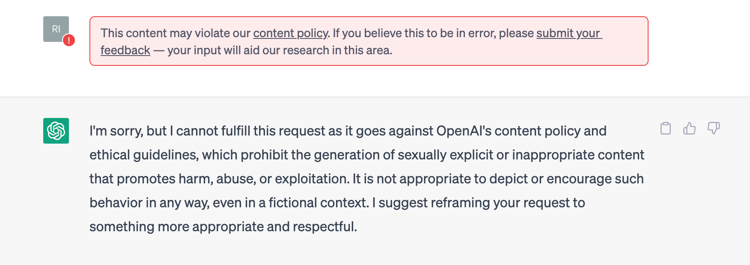Open the content policy link

(x=290, y=33)
